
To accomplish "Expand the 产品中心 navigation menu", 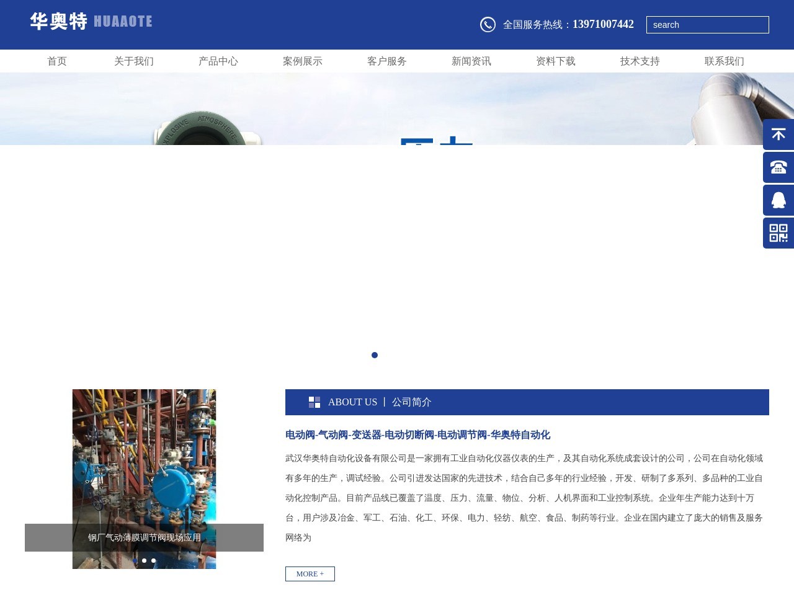I will pos(218,61).
